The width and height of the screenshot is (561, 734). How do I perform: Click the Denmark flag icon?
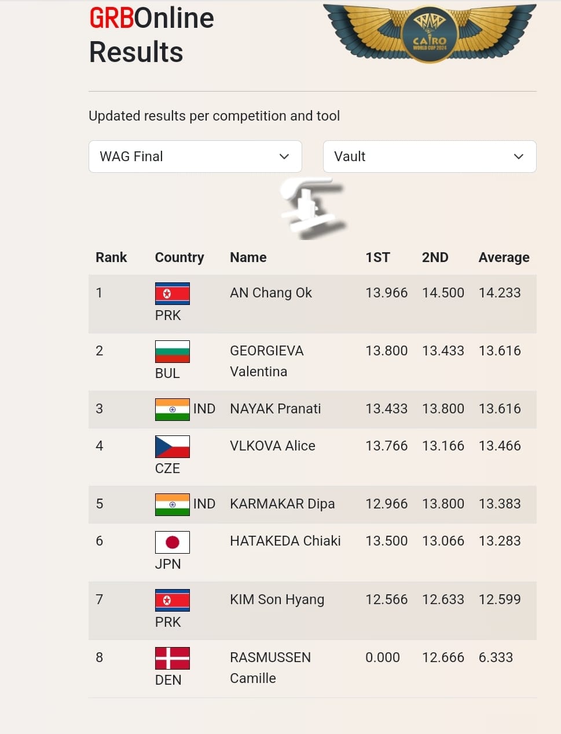coord(173,658)
